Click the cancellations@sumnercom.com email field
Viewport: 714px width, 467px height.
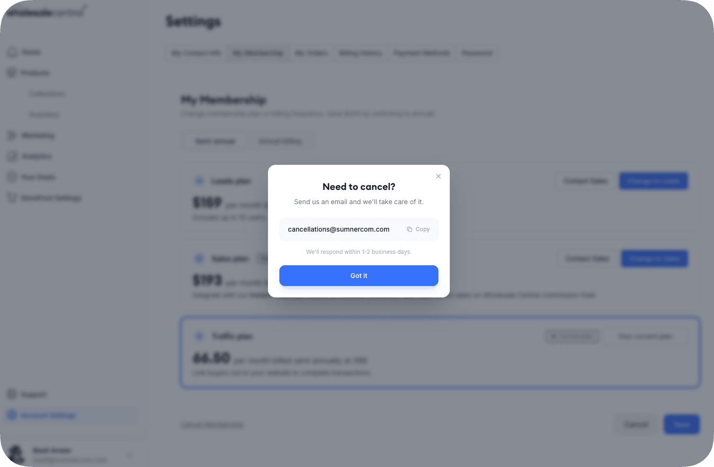coord(339,229)
